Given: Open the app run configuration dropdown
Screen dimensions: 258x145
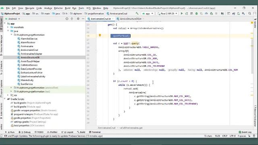Looking at the screenshot, I should (148, 13).
